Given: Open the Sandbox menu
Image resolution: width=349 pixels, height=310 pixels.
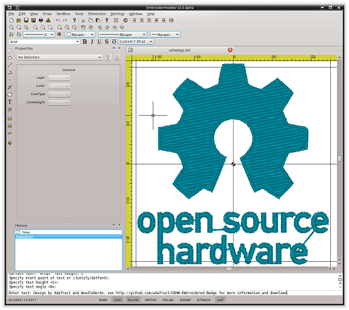Looking at the screenshot, I should pos(63,14).
